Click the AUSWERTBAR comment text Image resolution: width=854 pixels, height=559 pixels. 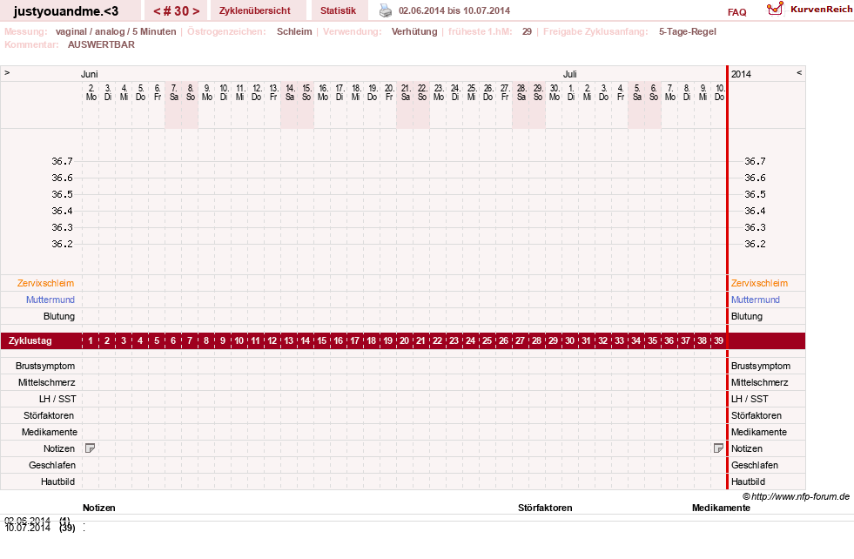click(101, 44)
